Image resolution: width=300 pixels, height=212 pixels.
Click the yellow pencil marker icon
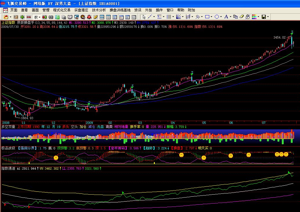95,17
